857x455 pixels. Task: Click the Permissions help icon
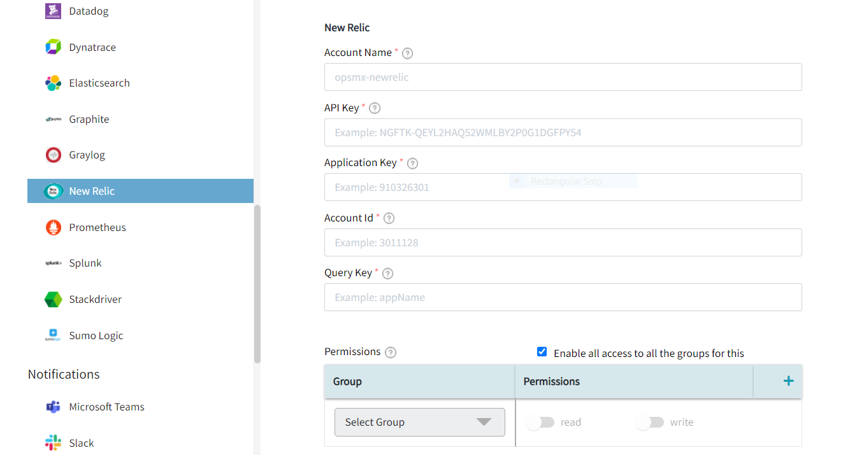pos(391,352)
